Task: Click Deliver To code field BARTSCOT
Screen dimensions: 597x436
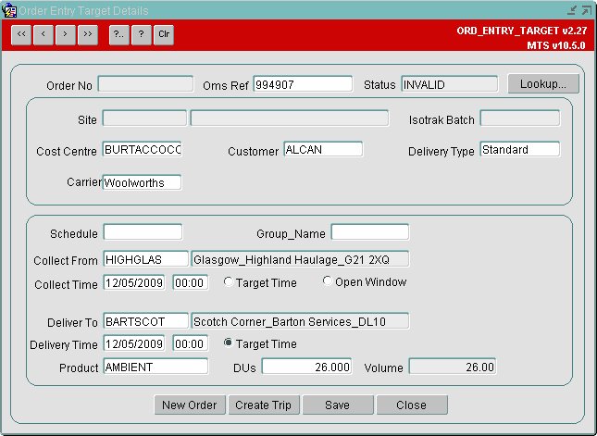Action: 146,321
